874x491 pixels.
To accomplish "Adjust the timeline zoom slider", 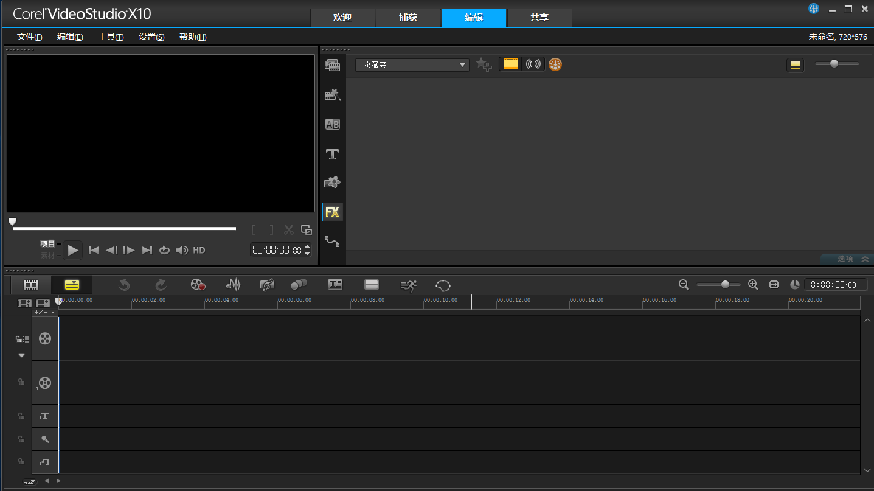I will pyautogui.click(x=719, y=284).
